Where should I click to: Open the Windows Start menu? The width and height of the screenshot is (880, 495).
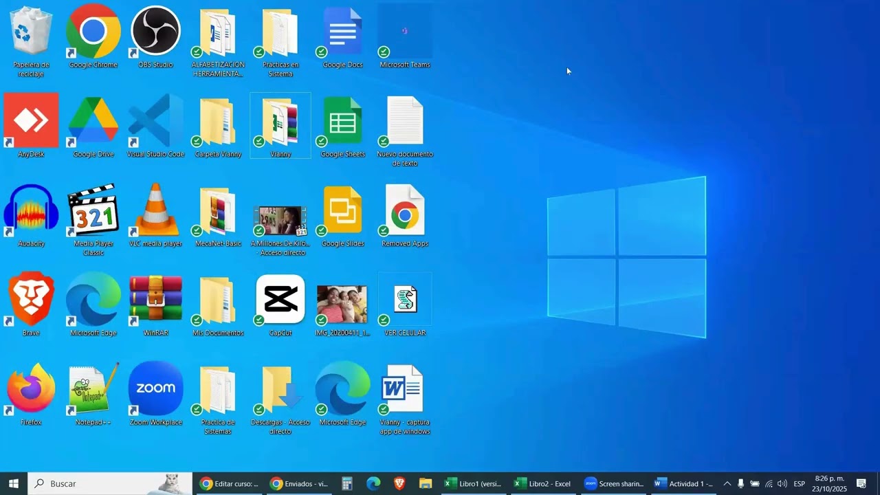click(x=14, y=483)
